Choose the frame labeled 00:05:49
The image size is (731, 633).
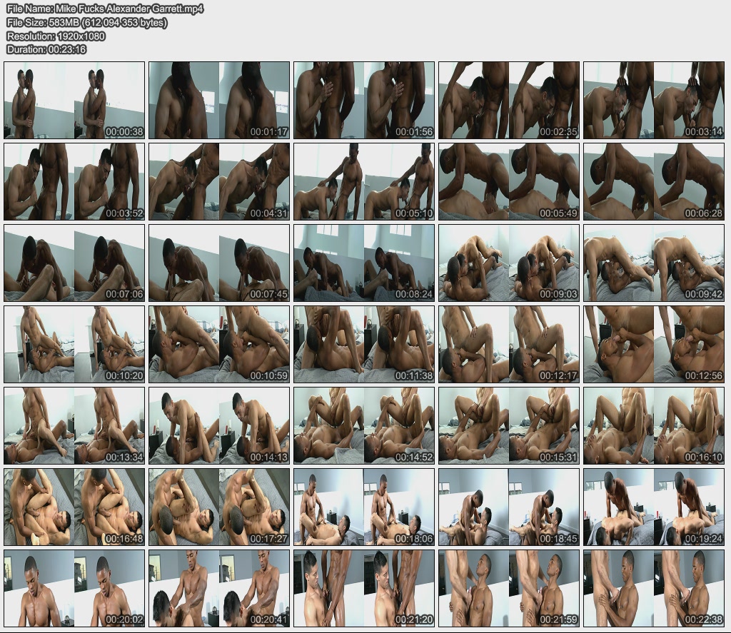(x=509, y=181)
